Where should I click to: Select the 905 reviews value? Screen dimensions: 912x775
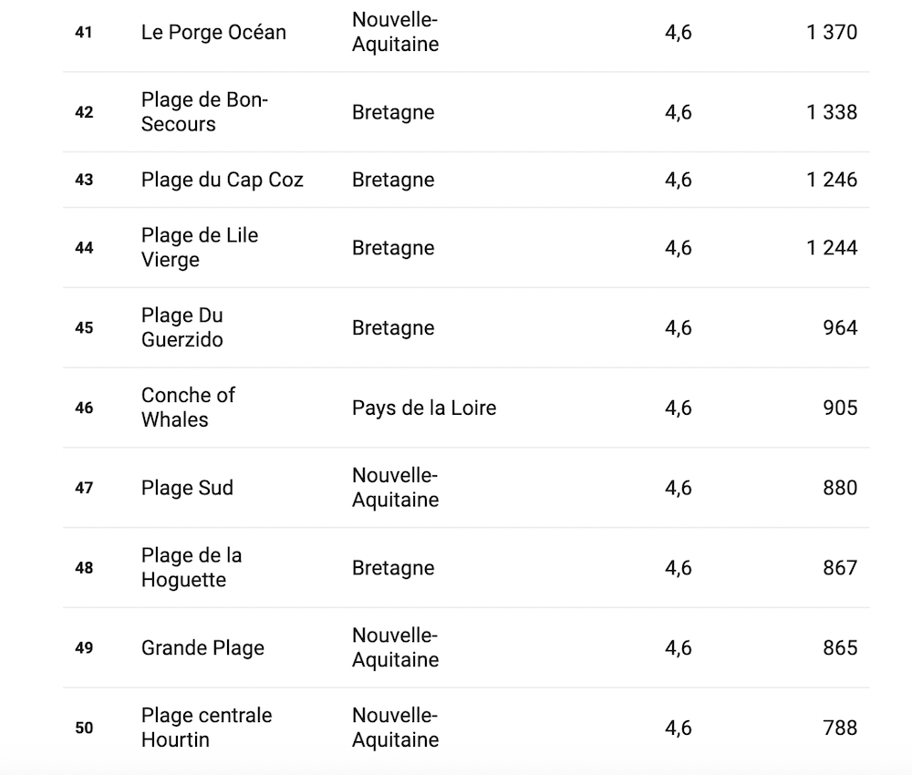tap(840, 408)
